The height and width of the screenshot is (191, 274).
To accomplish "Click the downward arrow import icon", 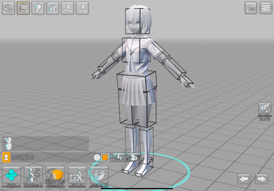I will [82, 8].
